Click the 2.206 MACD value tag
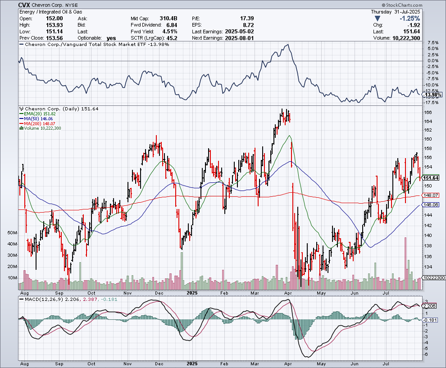Image resolution: width=446 pixels, height=368 pixels. 429,306
